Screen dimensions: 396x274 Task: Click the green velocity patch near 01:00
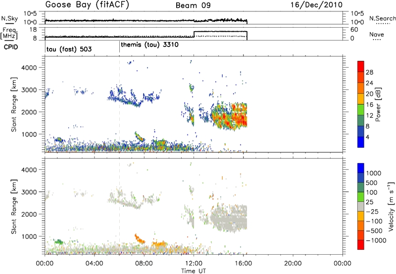point(59,242)
